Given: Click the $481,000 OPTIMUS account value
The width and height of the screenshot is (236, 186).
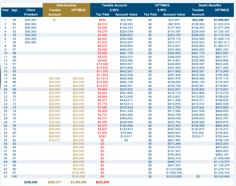Looking at the screenshot, I should point(173,67).
